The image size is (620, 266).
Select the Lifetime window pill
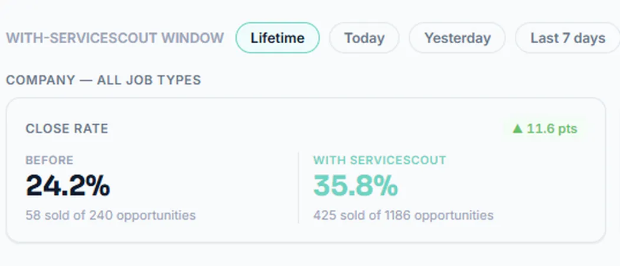[278, 38]
